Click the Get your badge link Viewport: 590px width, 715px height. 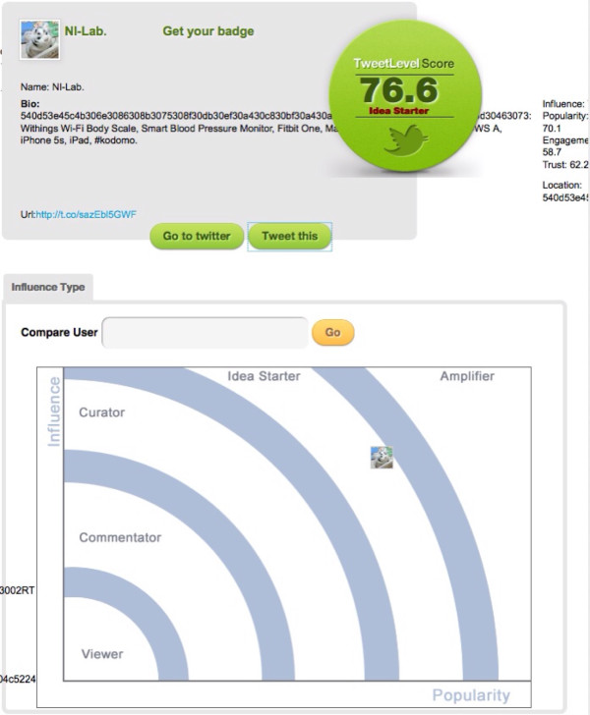pos(208,31)
